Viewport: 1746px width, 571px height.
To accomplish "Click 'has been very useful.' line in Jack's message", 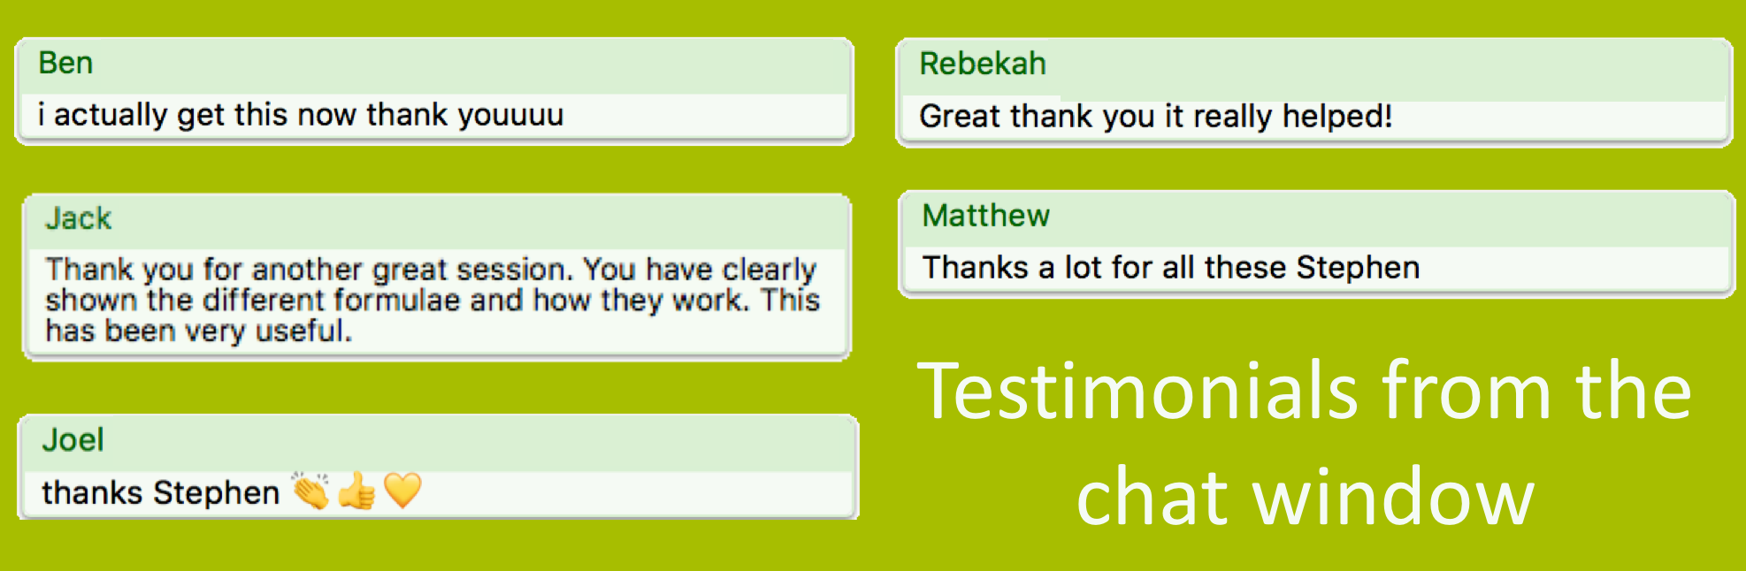I will (x=199, y=331).
